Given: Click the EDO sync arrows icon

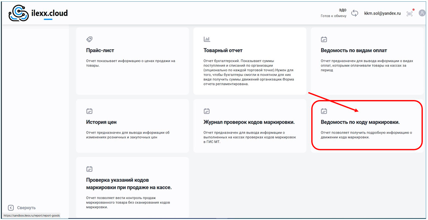Looking at the screenshot, I should point(354,13).
